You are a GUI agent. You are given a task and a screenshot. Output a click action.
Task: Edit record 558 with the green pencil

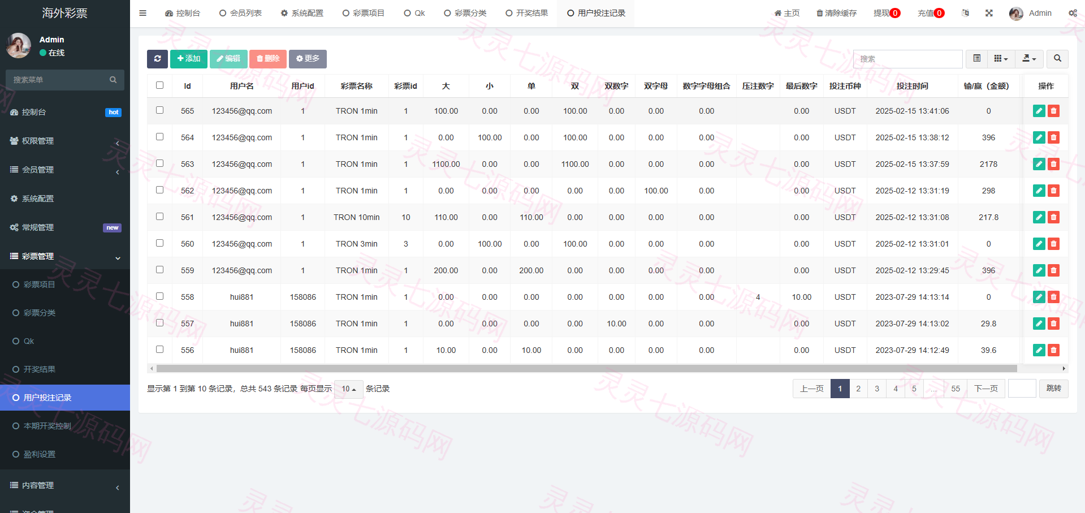[1039, 297]
